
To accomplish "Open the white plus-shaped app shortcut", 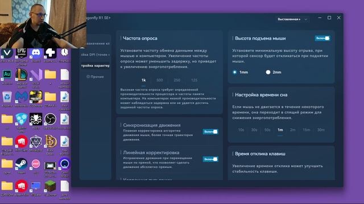I will (x=50, y=53).
